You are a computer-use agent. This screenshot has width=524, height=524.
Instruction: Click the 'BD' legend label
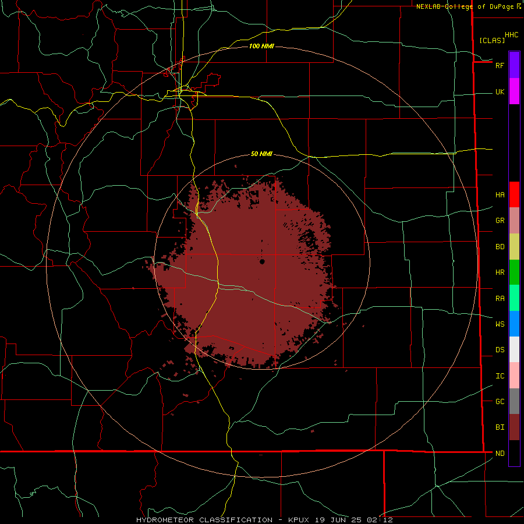(500, 247)
